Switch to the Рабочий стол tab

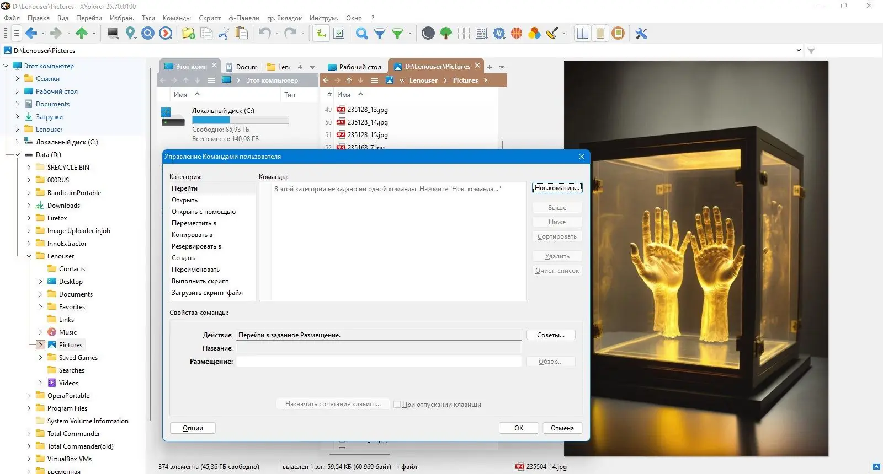(355, 67)
